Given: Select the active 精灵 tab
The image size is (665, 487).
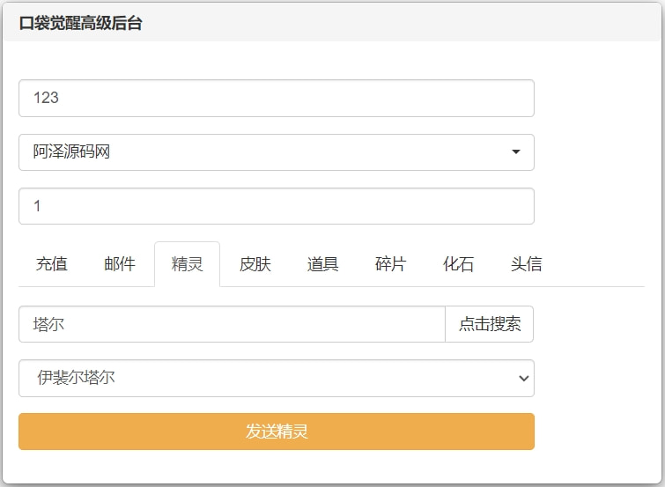Looking at the screenshot, I should (187, 264).
